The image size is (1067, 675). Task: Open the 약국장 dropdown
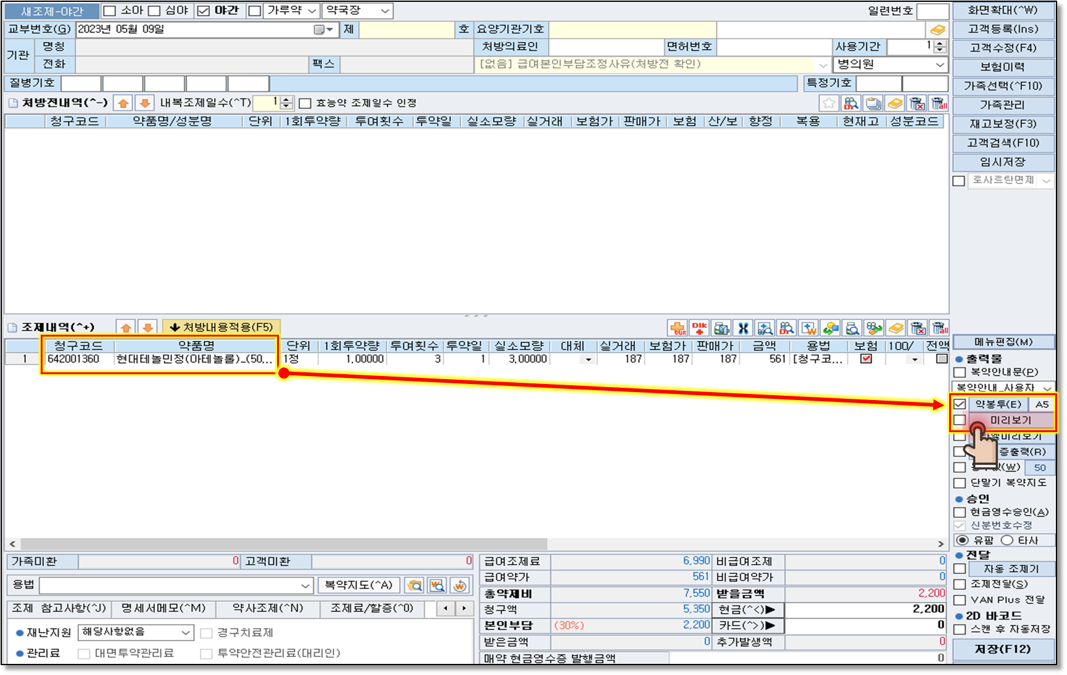(358, 11)
